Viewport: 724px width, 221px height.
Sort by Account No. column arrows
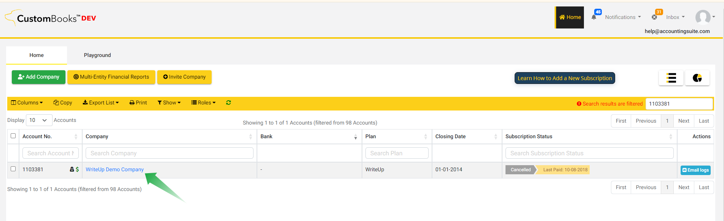76,137
